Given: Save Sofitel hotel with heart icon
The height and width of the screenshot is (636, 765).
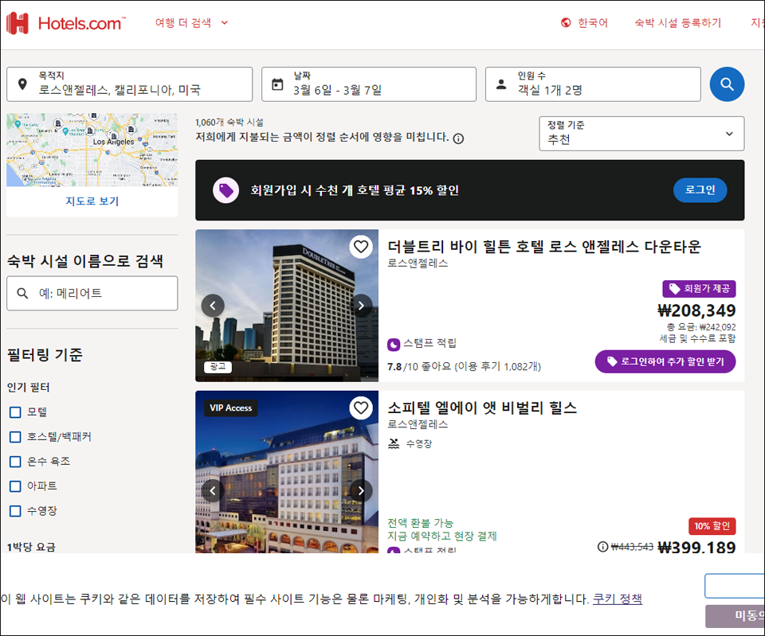Looking at the screenshot, I should click(360, 408).
